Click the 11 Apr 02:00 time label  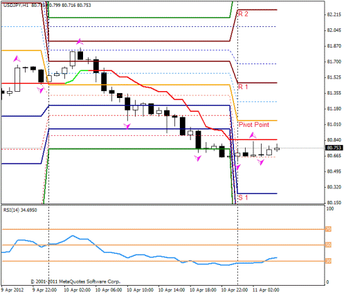[266, 290]
